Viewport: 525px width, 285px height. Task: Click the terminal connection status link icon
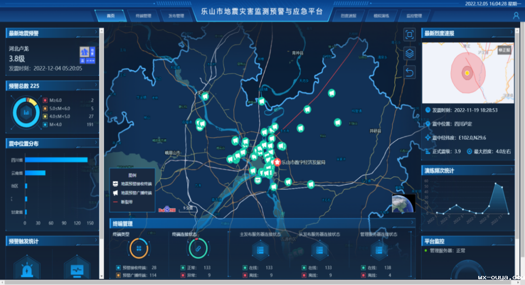tap(196, 249)
